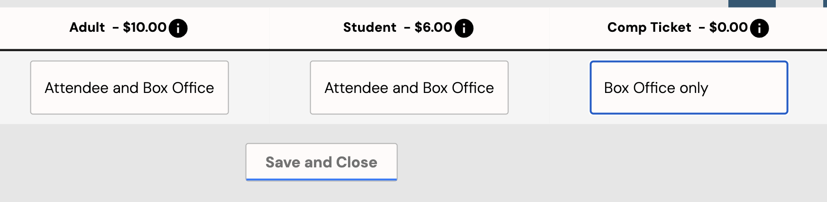Focus the highlighted 'Box Office only' field
Screen dimensions: 827x202
point(689,87)
